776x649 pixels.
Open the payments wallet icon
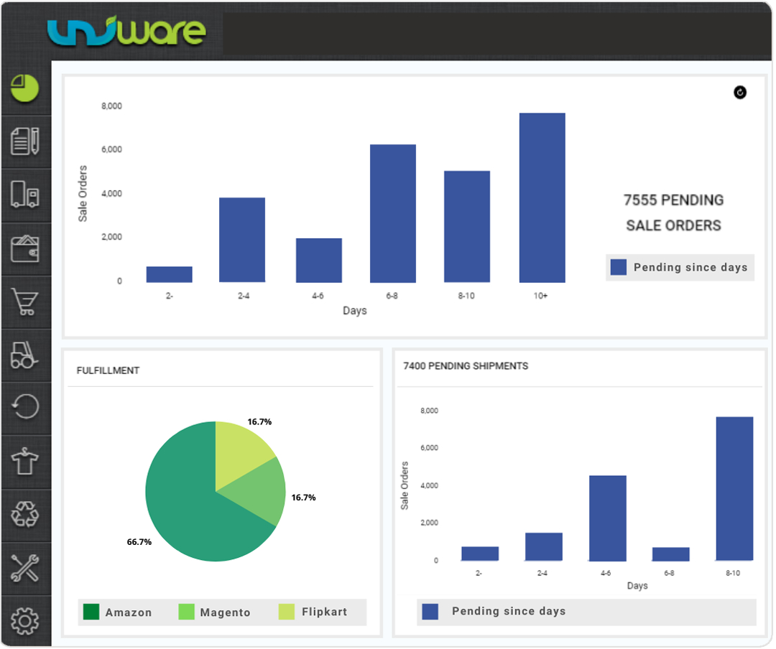[26, 249]
